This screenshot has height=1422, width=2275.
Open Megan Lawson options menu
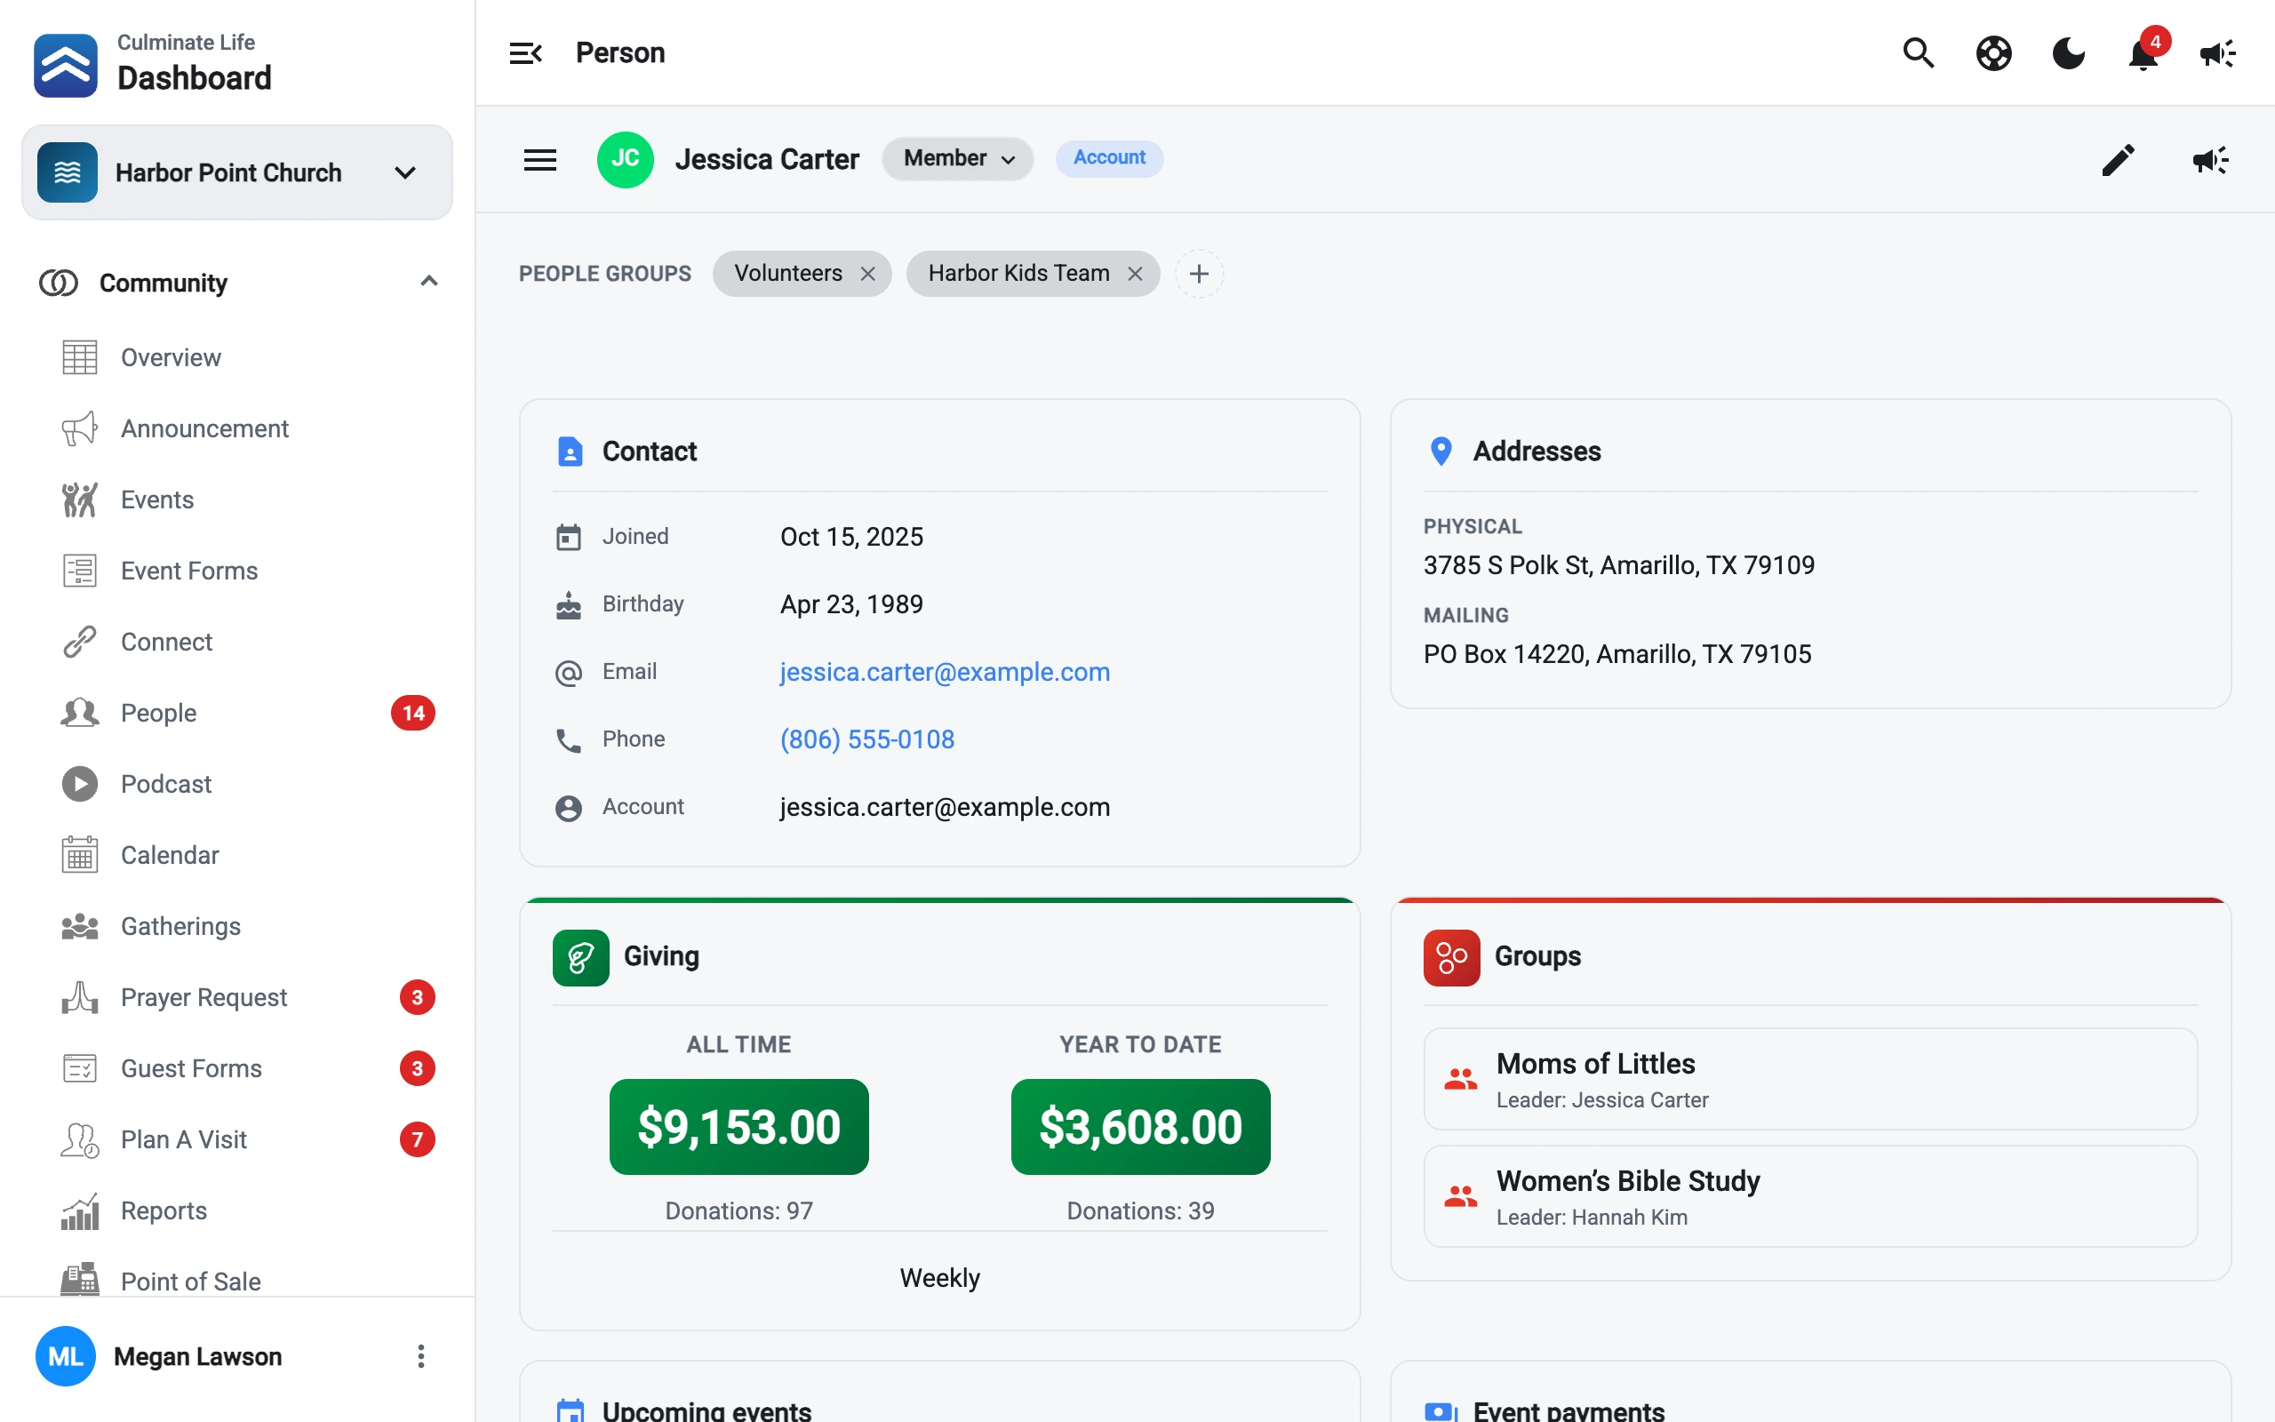point(420,1356)
